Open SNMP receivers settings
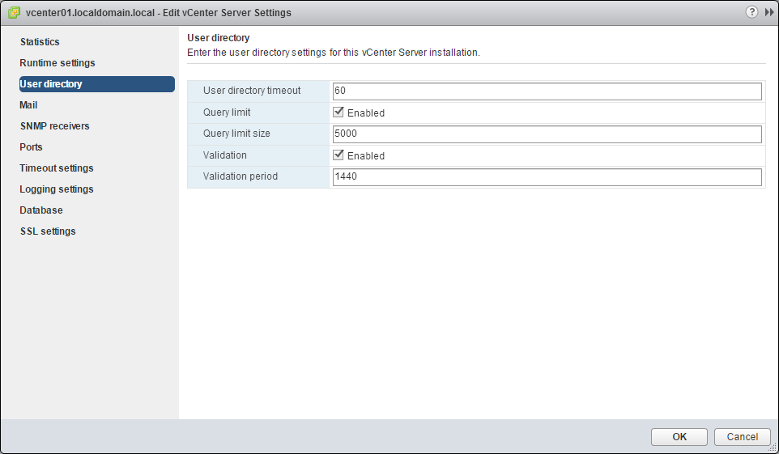The width and height of the screenshot is (779, 454). pos(54,126)
